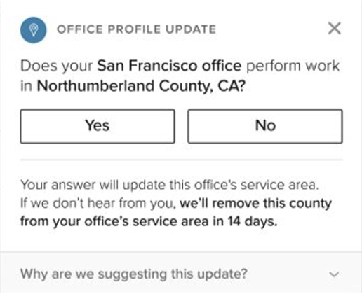Answer Yes to the service area question
This screenshot has width=362, height=294.
[98, 126]
